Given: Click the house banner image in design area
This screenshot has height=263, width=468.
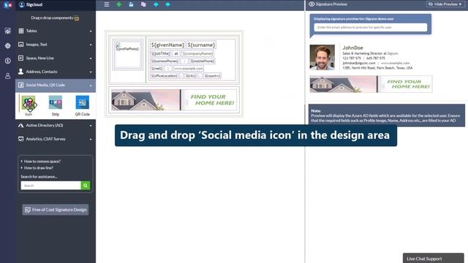Looking at the screenshot, I should (x=174, y=100).
